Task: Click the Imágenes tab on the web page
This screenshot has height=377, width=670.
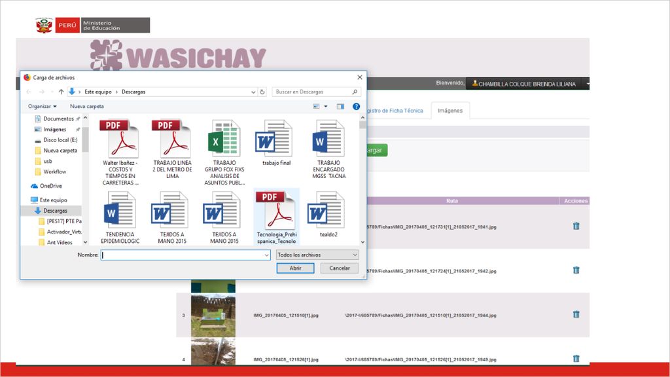Action: pos(450,111)
